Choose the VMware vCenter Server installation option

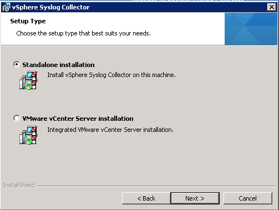(17, 118)
